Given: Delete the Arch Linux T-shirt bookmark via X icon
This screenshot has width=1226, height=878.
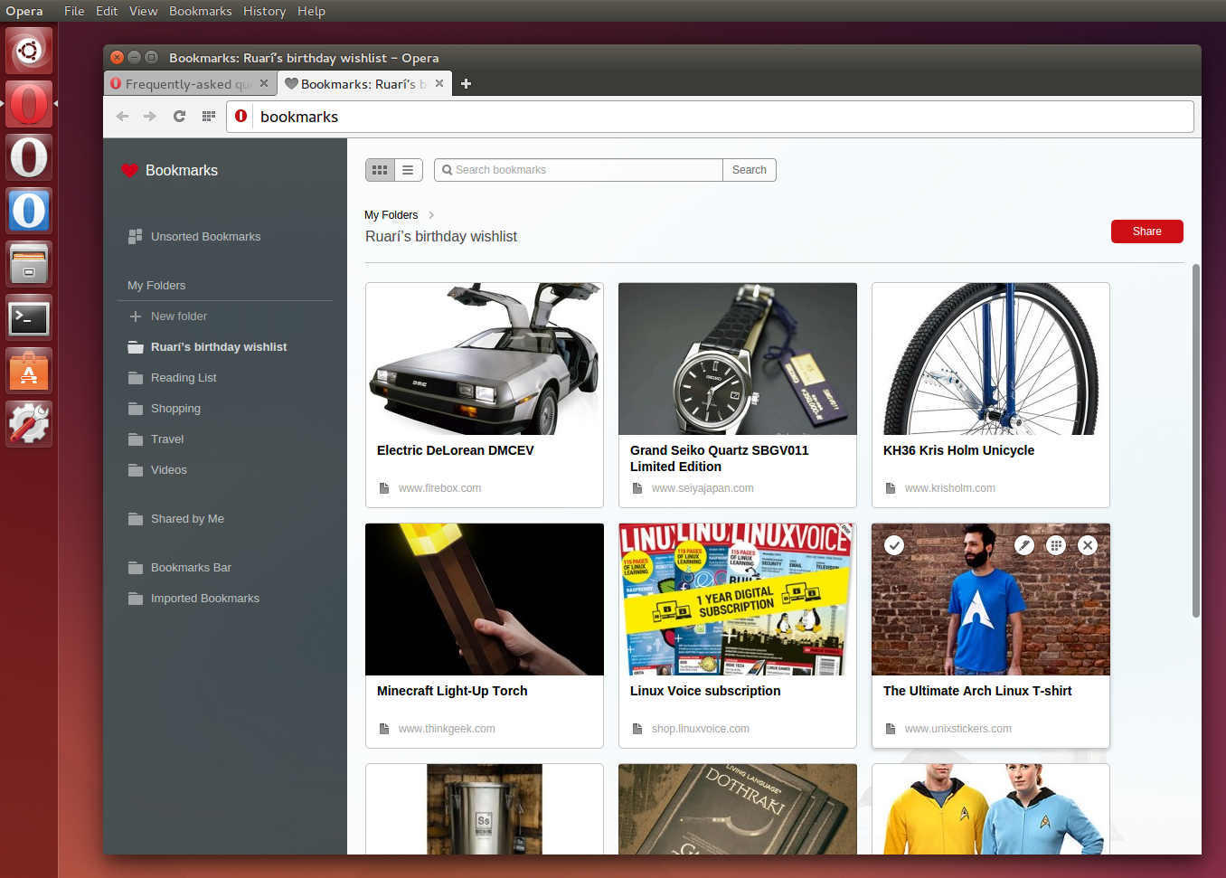Looking at the screenshot, I should [1088, 545].
